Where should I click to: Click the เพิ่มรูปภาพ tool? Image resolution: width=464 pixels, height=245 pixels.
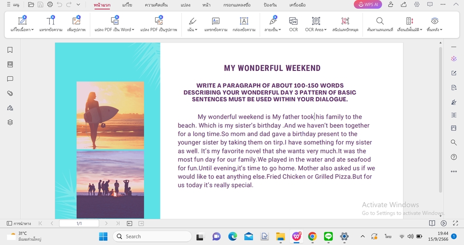point(76,24)
